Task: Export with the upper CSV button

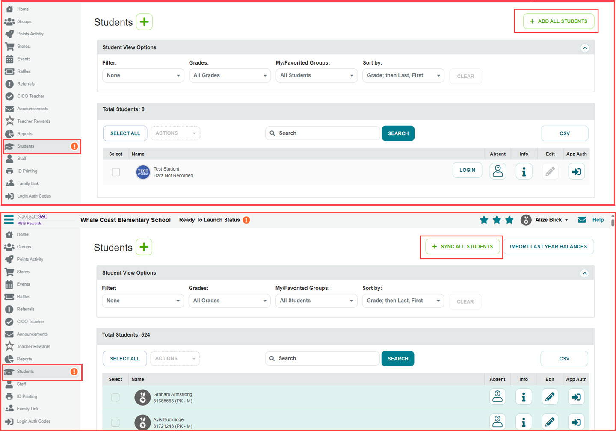Action: (565, 133)
